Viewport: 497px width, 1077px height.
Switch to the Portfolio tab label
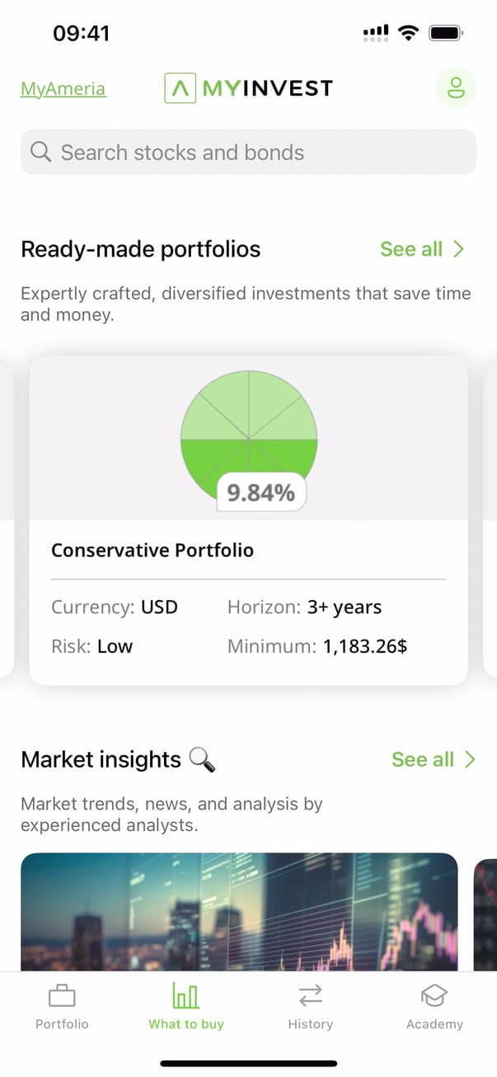pyautogui.click(x=62, y=1024)
